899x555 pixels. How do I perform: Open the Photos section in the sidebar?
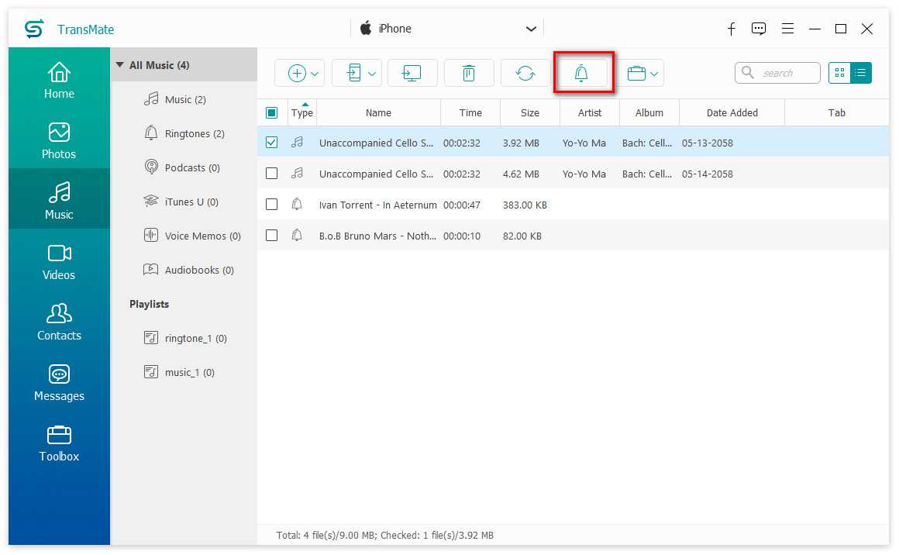[x=59, y=140]
